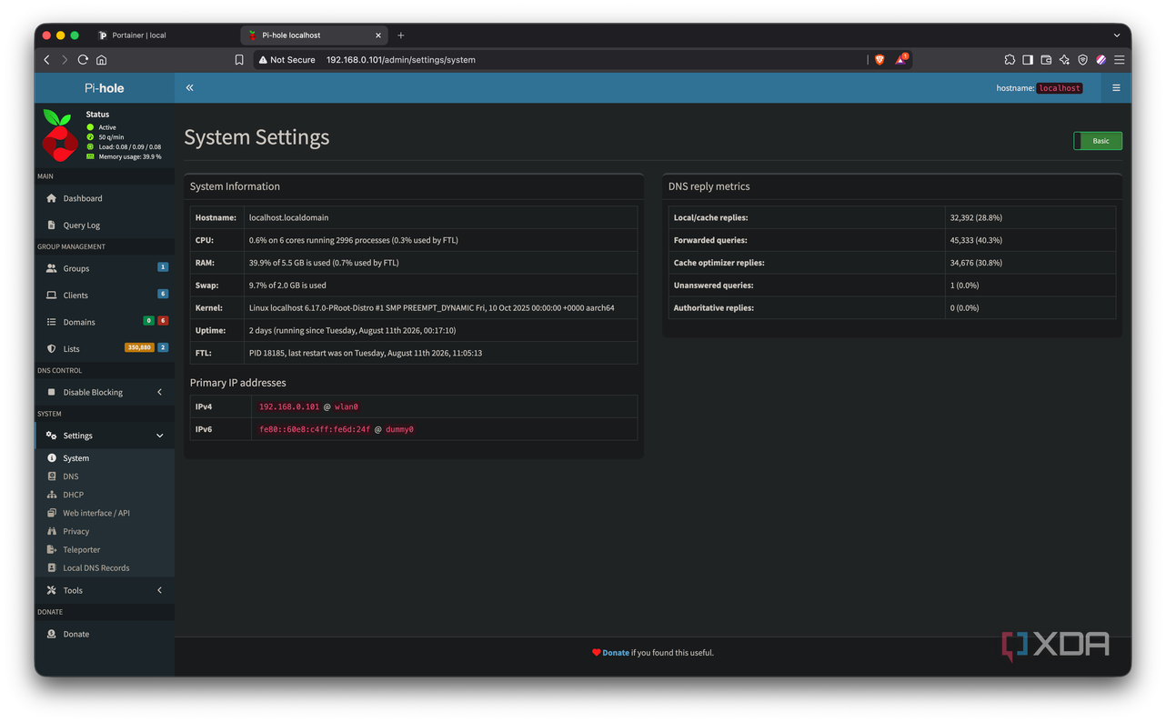Image resolution: width=1166 pixels, height=722 pixels.
Task: Click the orange 350,880 Lists badge
Action: [139, 347]
